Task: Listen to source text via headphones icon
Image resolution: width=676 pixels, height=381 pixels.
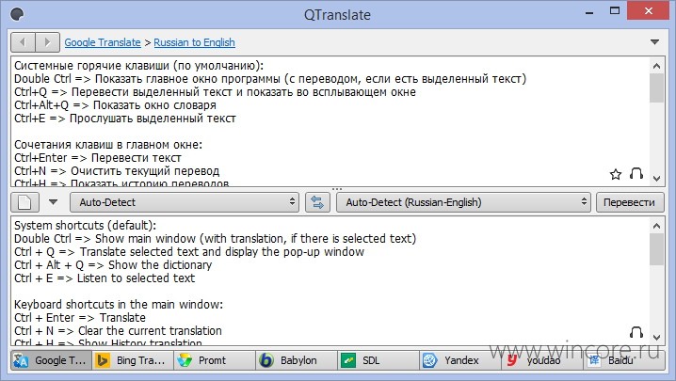Action: click(x=636, y=173)
